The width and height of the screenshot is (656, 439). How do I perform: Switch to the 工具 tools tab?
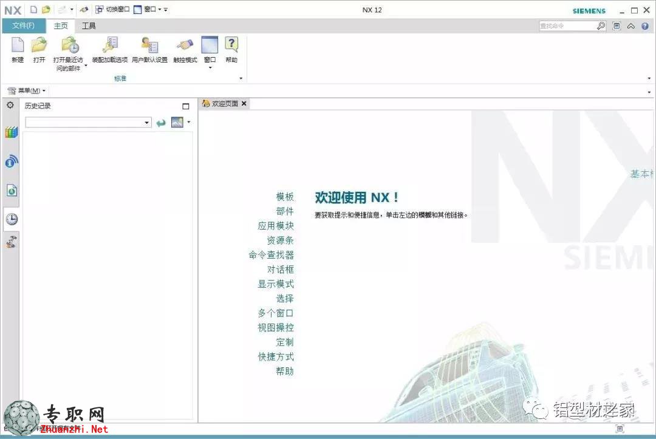point(89,26)
